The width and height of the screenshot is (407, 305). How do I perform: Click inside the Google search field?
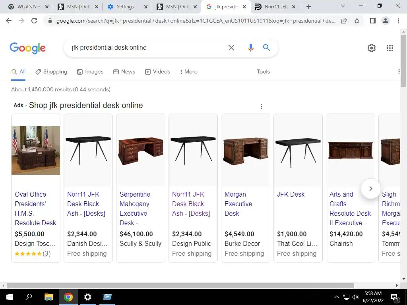tap(148, 48)
